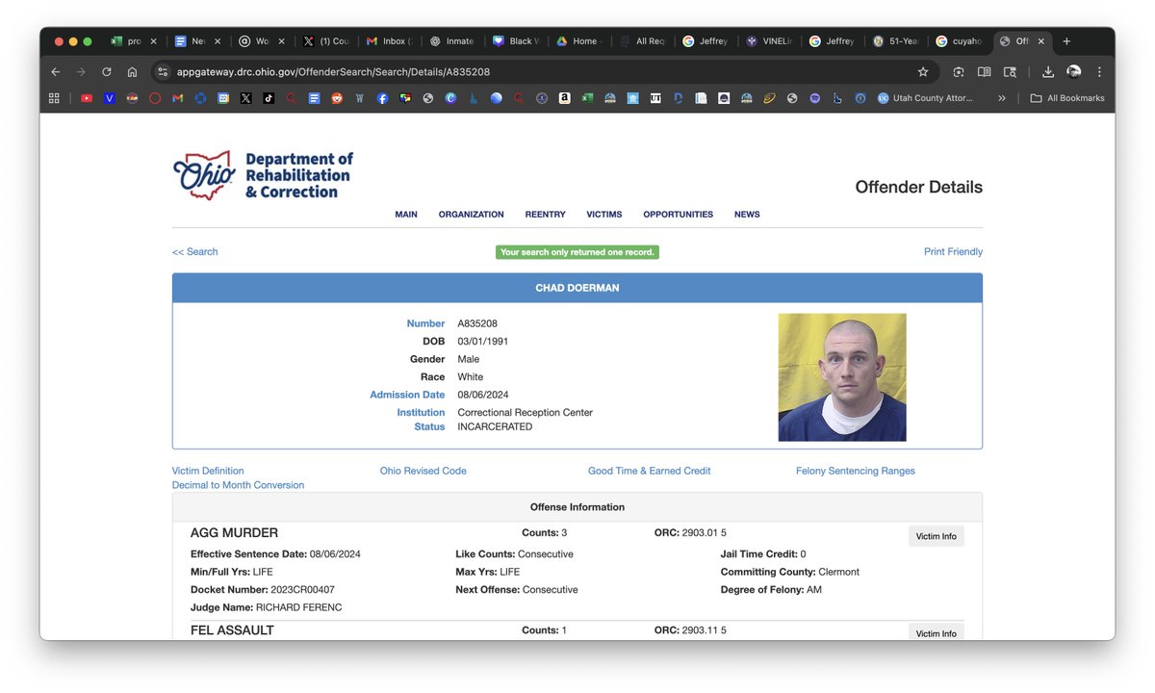Open the browser home page icon
The height and width of the screenshot is (693, 1155).
click(132, 71)
